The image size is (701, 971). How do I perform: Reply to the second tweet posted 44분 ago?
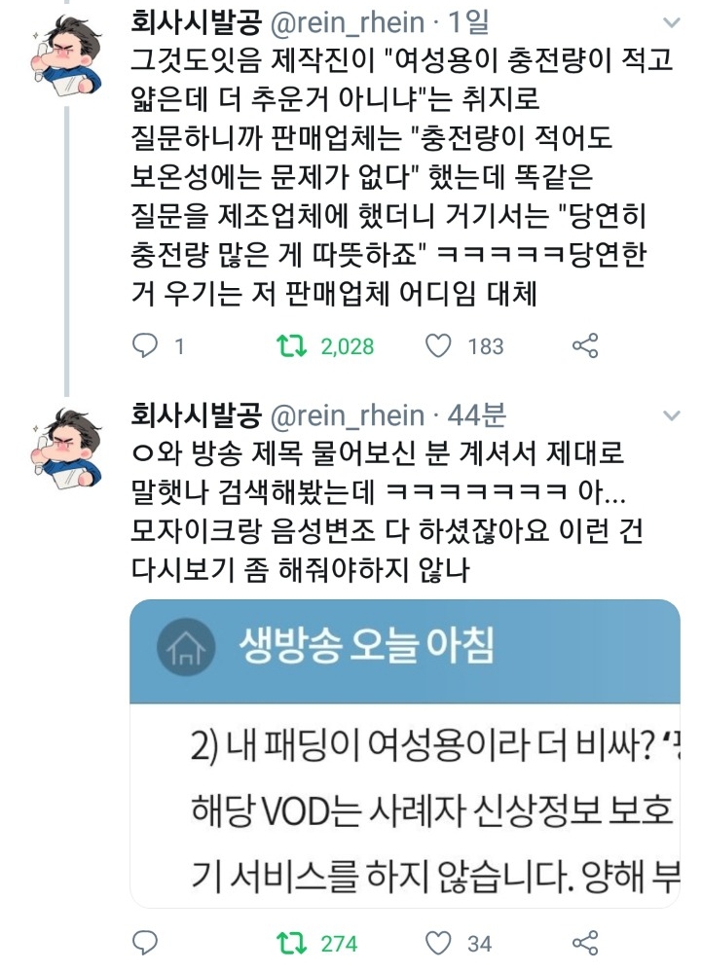[x=146, y=943]
